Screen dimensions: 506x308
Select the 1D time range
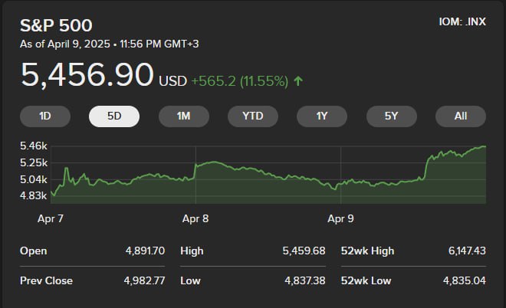pos(45,116)
